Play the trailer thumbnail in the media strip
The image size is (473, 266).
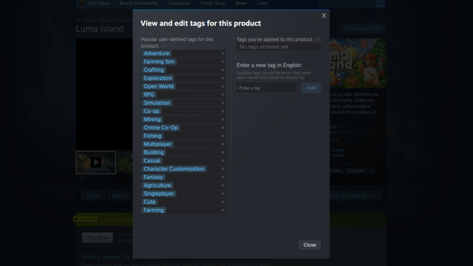tap(96, 163)
